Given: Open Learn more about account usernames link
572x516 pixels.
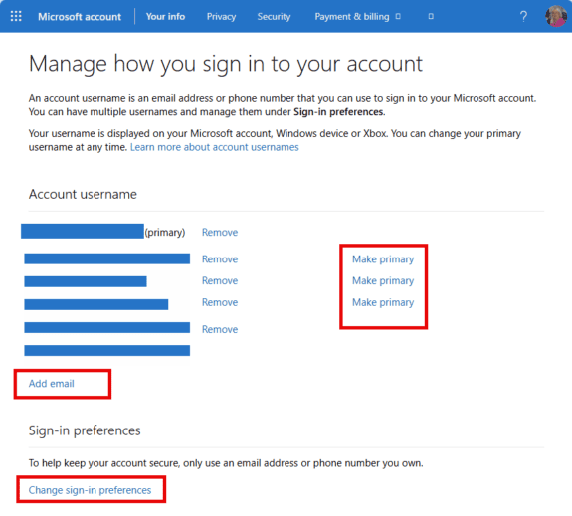Looking at the screenshot, I should click(215, 147).
